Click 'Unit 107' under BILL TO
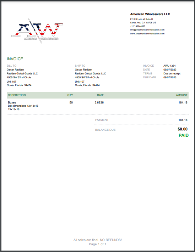 pyautogui.click(x=11, y=82)
